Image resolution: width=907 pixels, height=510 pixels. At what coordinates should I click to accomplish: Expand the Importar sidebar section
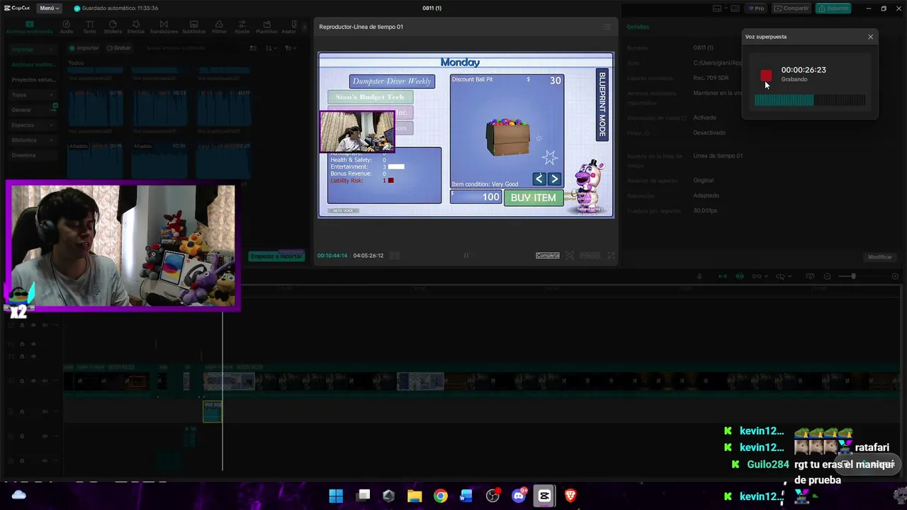pos(32,50)
